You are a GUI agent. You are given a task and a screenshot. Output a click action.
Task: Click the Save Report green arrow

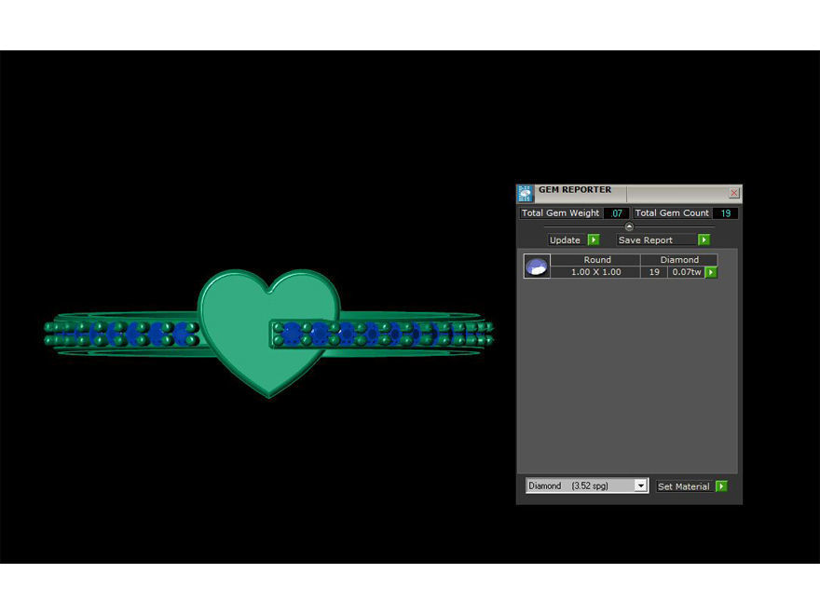click(704, 239)
